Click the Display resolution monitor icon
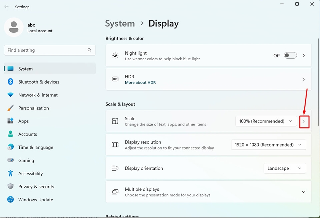The height and width of the screenshot is (218, 320). [x=115, y=144]
